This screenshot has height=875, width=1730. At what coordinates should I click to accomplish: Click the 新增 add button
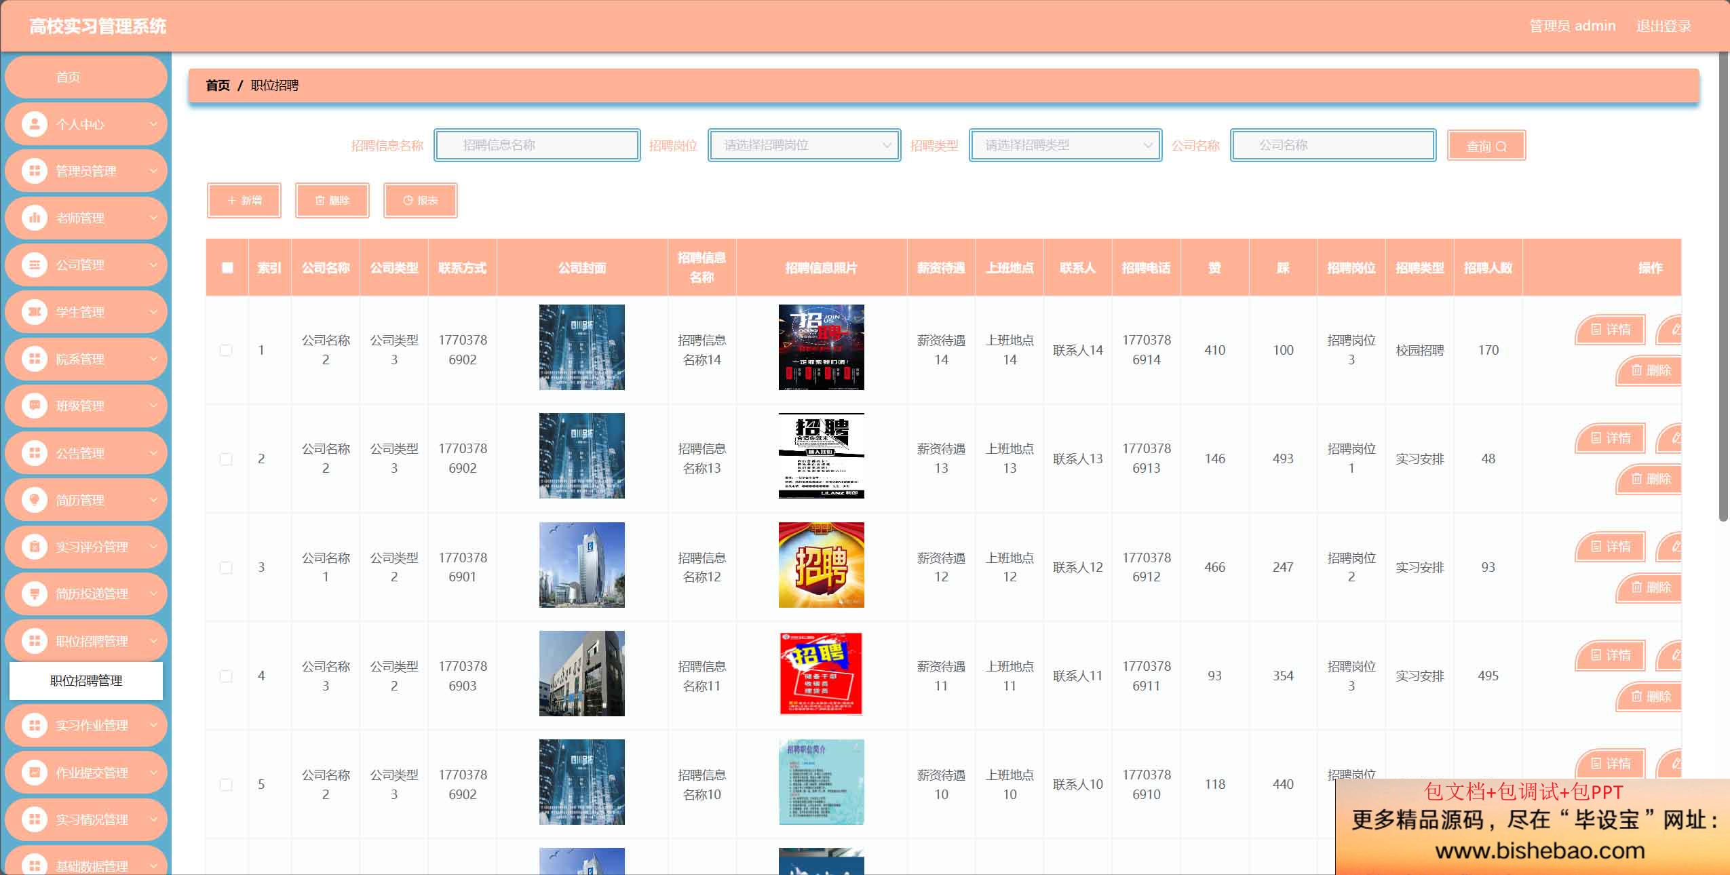[x=244, y=200]
